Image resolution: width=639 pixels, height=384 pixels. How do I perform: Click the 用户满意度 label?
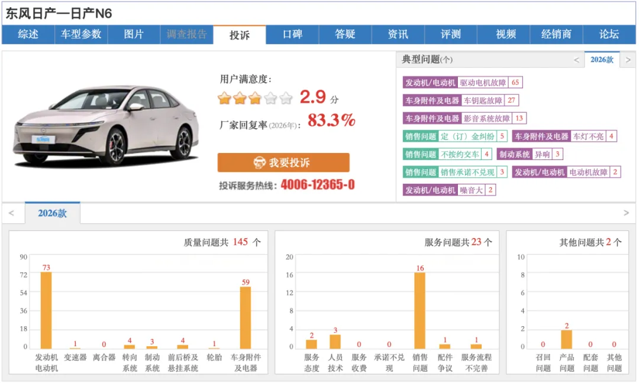246,79
